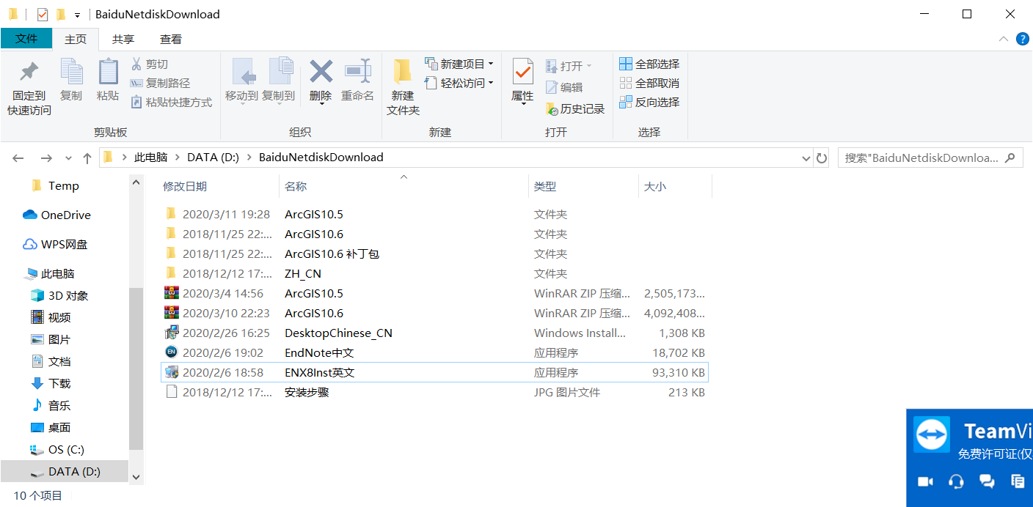1033x507 pixels.
Task: Open the Delete button dropdown arrow
Action: (321, 104)
